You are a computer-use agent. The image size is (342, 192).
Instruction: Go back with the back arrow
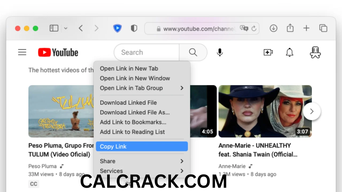81,28
